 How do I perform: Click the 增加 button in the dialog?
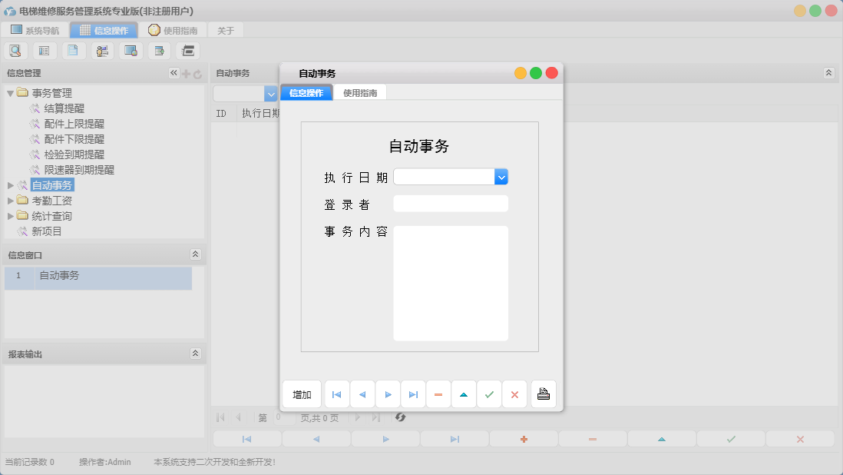pyautogui.click(x=301, y=394)
